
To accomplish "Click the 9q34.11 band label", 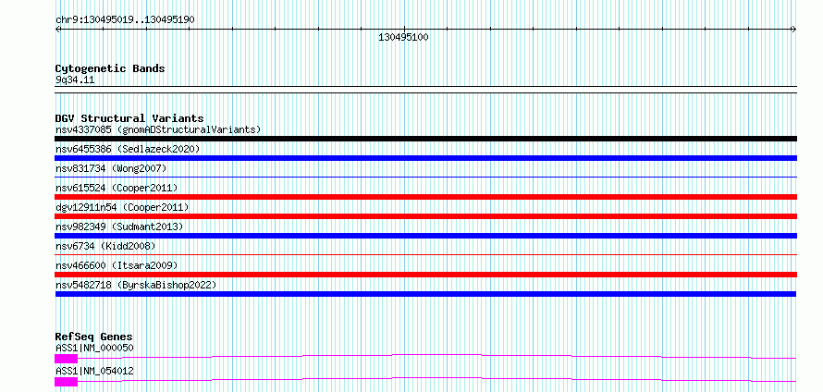I will (x=75, y=80).
